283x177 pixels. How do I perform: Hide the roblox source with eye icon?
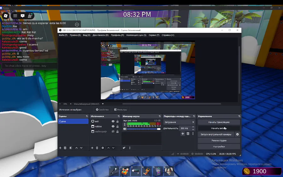(x=113, y=126)
